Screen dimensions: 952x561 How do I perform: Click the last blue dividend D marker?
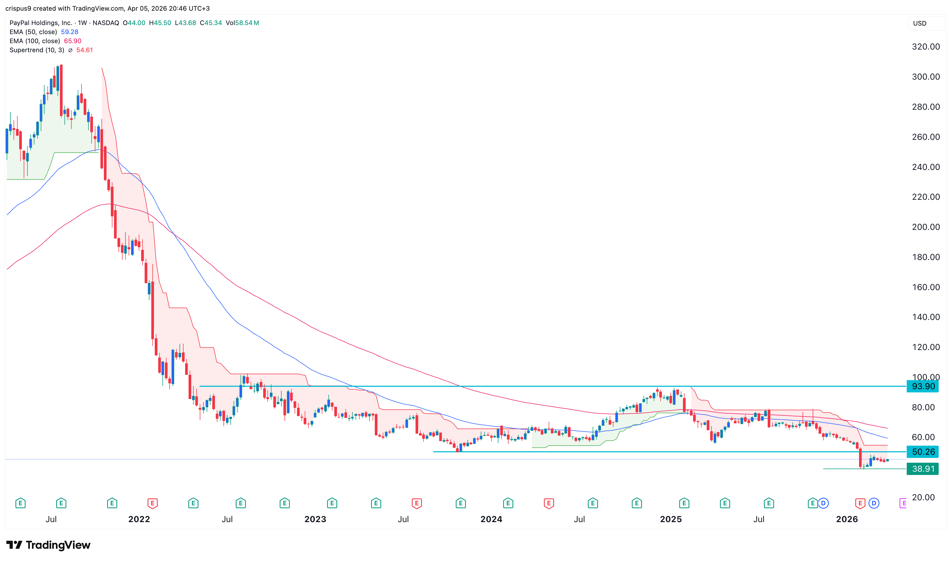(874, 503)
